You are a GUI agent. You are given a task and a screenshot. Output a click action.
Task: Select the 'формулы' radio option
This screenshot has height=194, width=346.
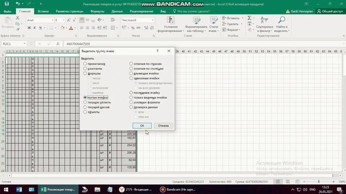pos(85,73)
